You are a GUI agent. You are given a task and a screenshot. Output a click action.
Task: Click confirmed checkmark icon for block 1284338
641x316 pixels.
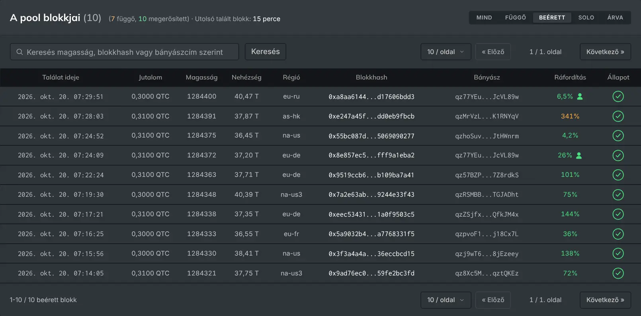click(618, 214)
